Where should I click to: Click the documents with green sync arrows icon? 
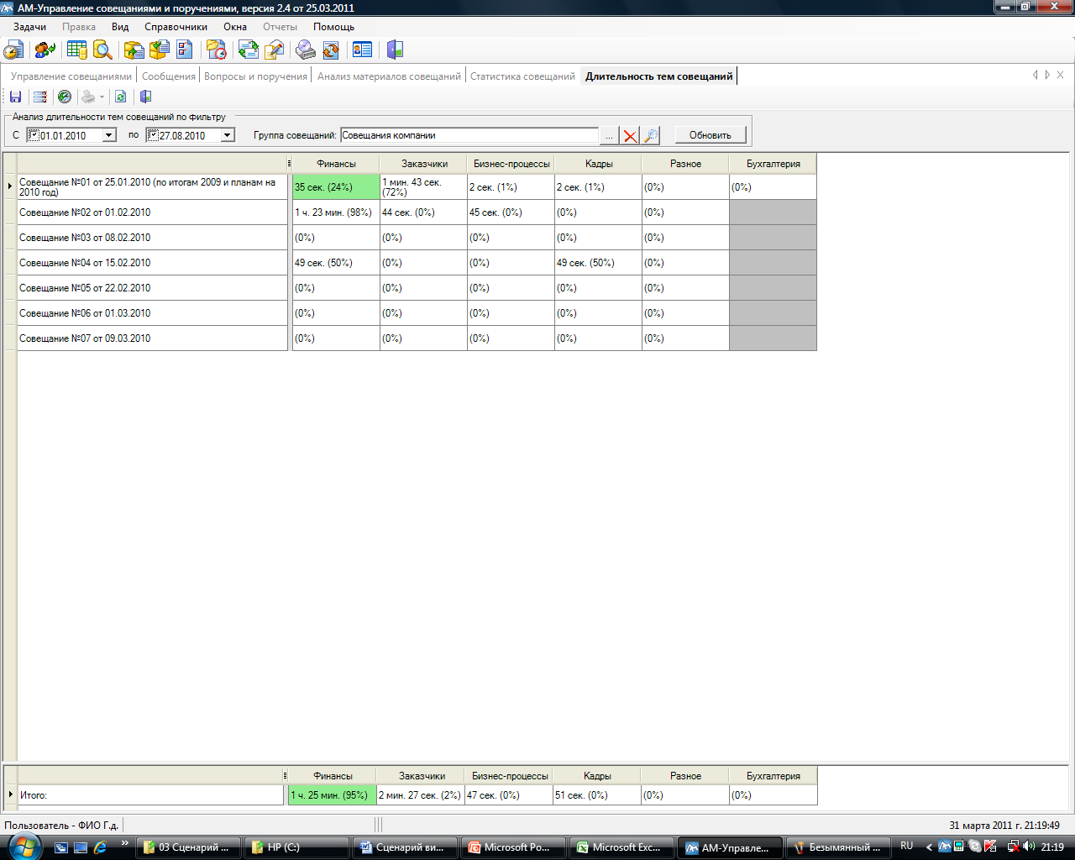[x=249, y=50]
